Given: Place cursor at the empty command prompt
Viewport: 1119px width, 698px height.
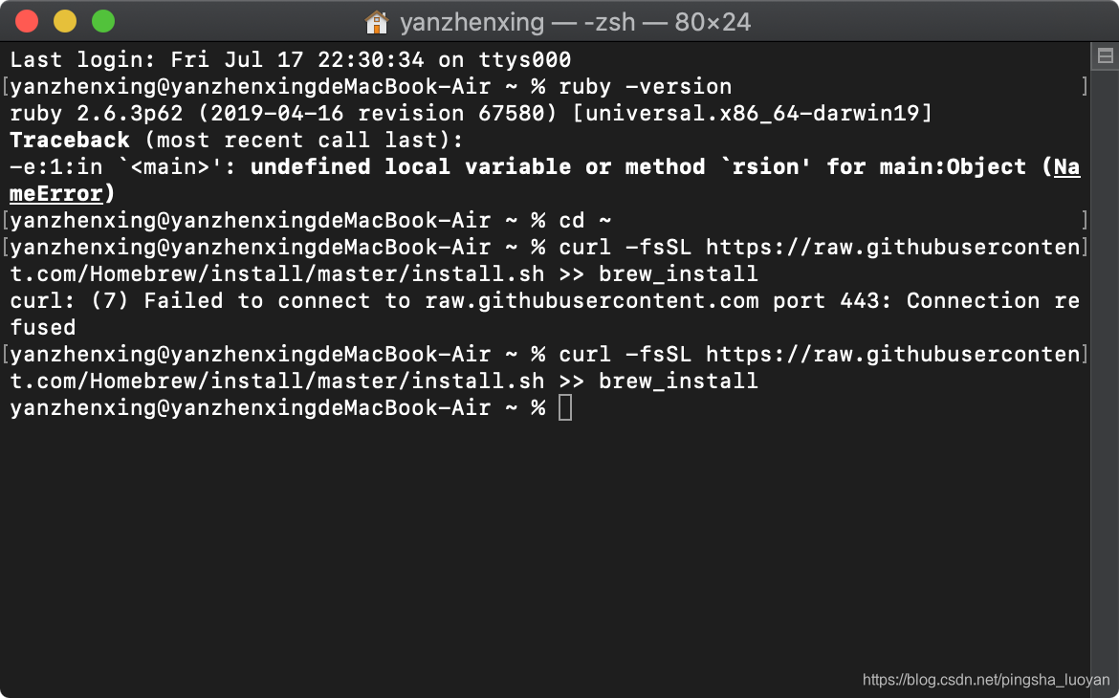Looking at the screenshot, I should (x=565, y=407).
